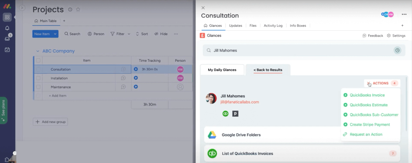The width and height of the screenshot is (412, 163).
Task: Switch to the Activity Log tab
Action: click(273, 26)
